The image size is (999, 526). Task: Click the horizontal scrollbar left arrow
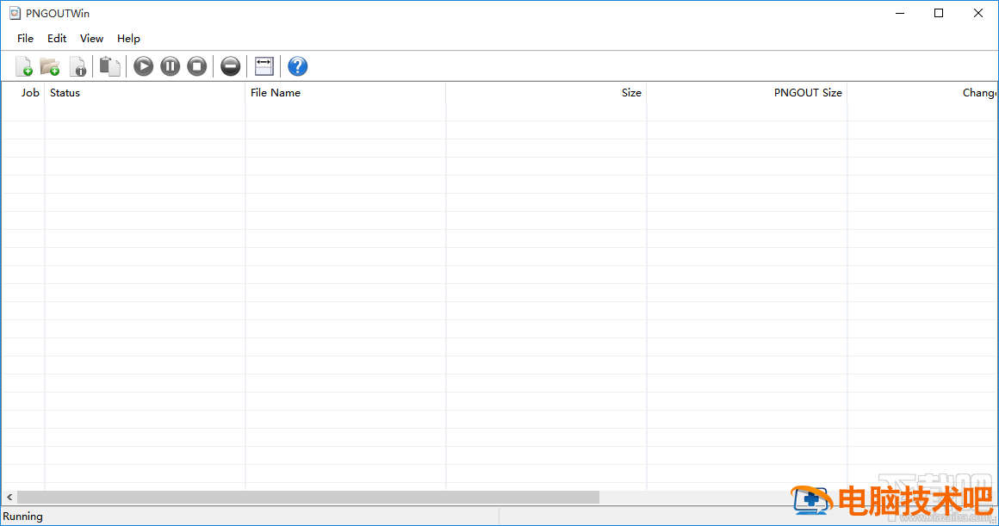coord(9,497)
